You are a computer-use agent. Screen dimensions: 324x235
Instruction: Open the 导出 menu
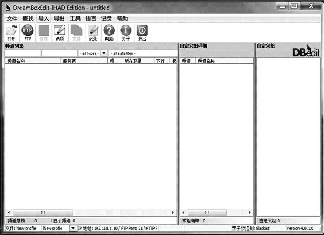[x=59, y=19]
